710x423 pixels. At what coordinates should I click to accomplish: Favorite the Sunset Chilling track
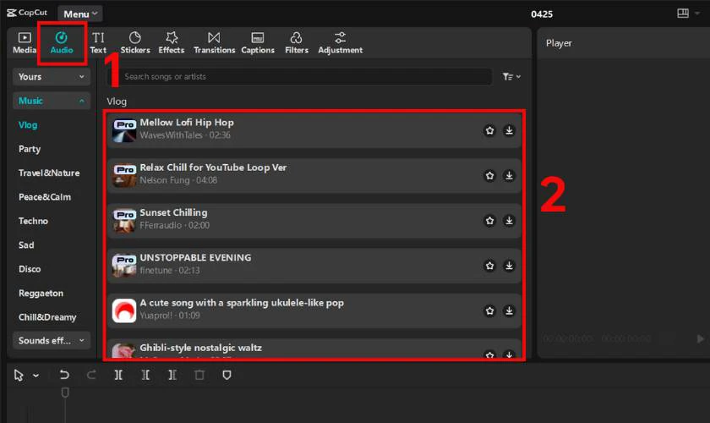(489, 220)
